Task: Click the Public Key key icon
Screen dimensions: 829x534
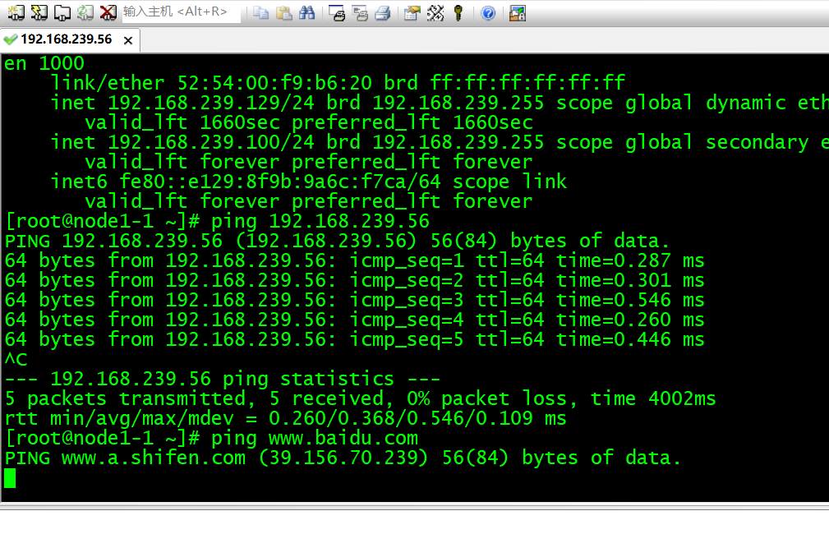Action: tap(458, 12)
